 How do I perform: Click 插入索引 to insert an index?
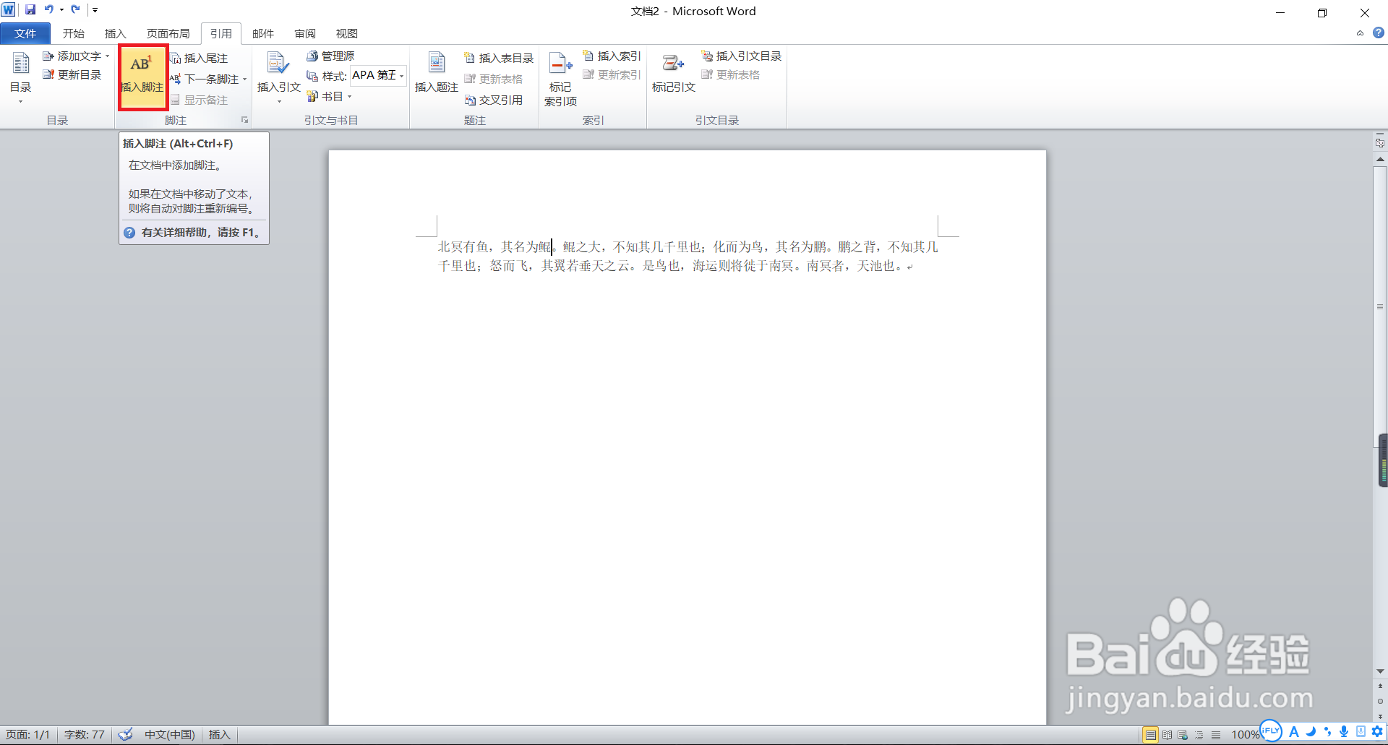612,56
